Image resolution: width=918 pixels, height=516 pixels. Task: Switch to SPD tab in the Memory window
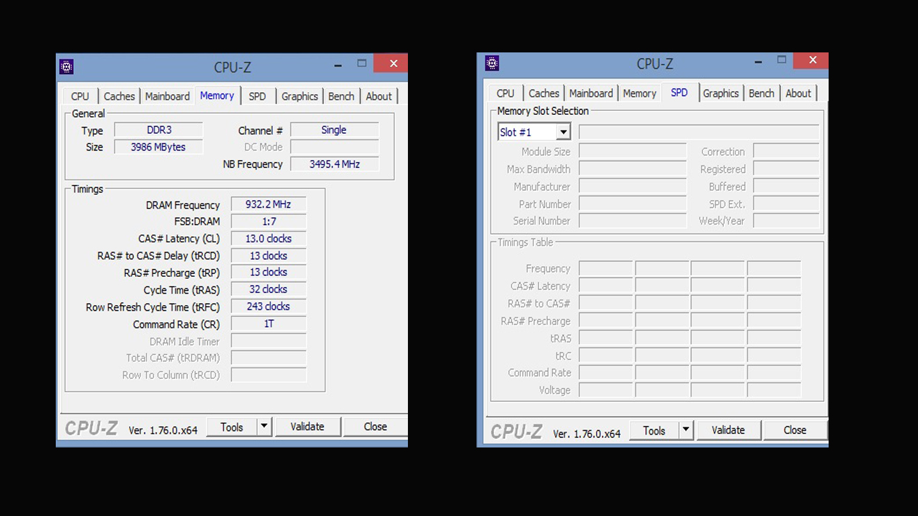[257, 96]
